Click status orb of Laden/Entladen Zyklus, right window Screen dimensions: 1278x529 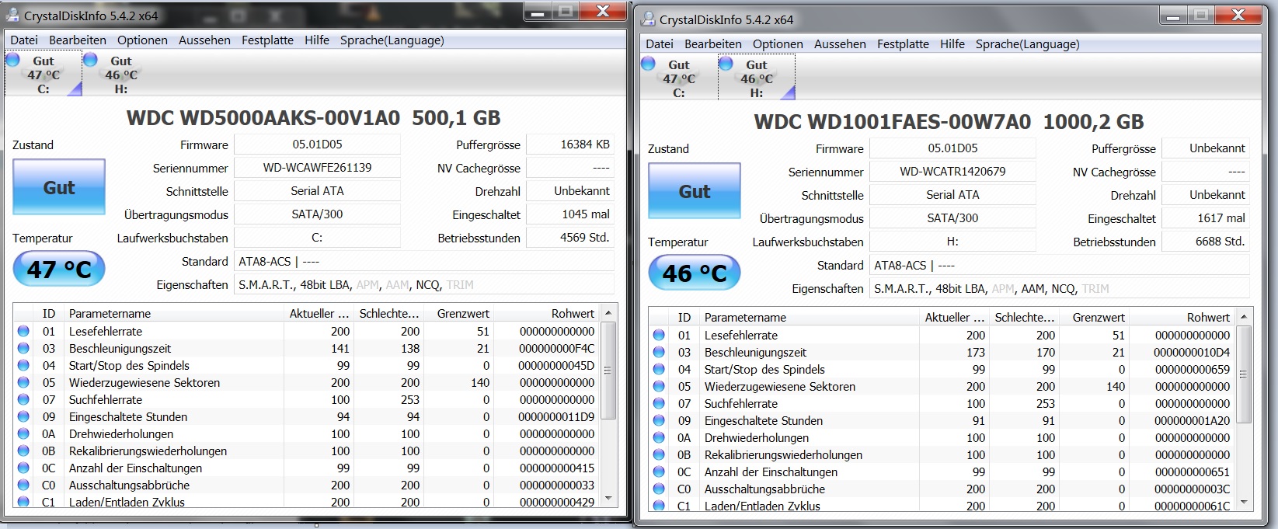click(659, 505)
